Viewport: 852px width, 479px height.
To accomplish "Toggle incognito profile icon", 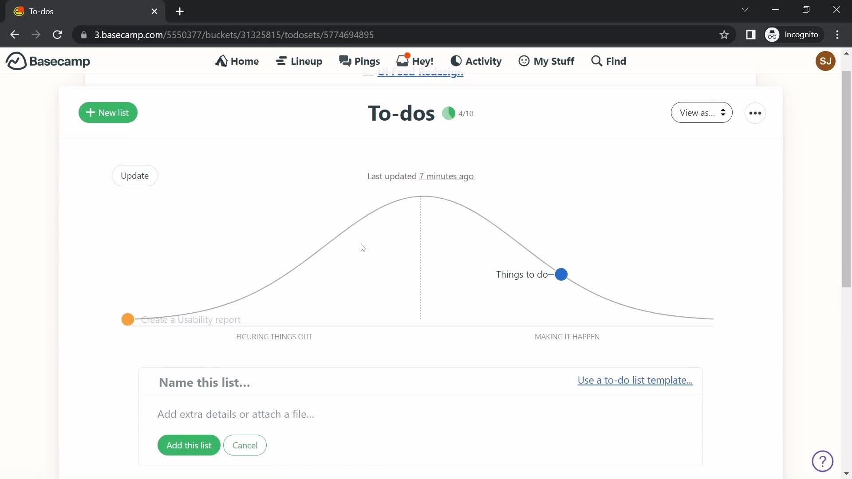I will click(773, 35).
